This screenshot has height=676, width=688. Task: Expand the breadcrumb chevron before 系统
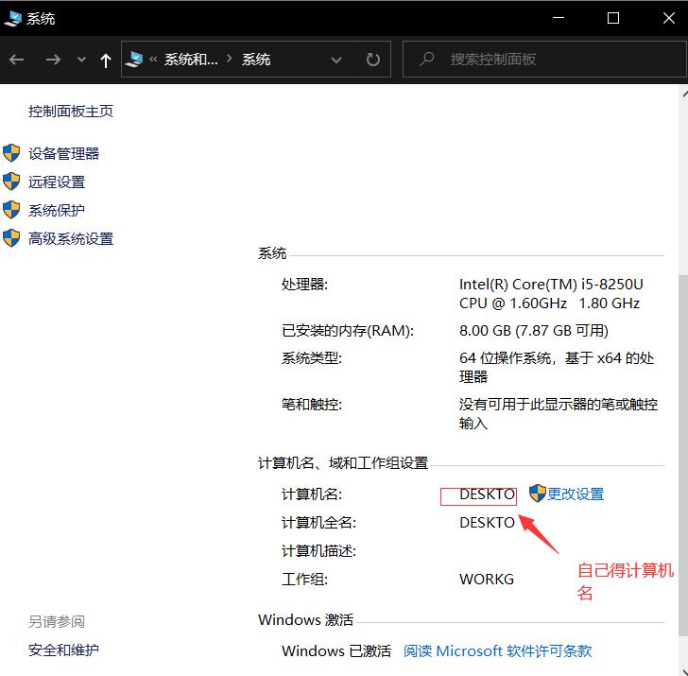tap(229, 59)
